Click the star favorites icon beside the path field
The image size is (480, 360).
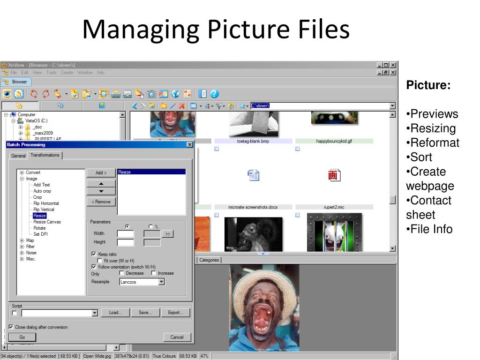[243, 106]
